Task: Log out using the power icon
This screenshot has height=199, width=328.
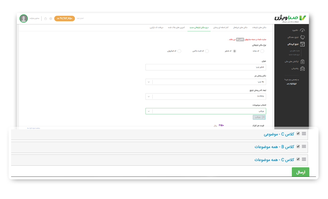Action: coord(45,19)
